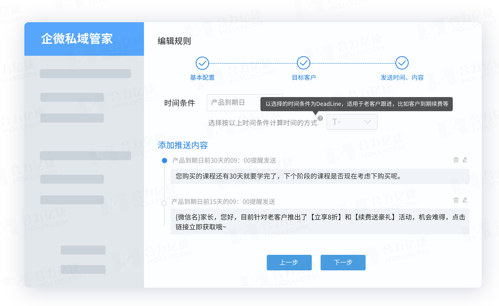Click the 上一步 button
This screenshot has width=499, height=306.
(x=289, y=263)
